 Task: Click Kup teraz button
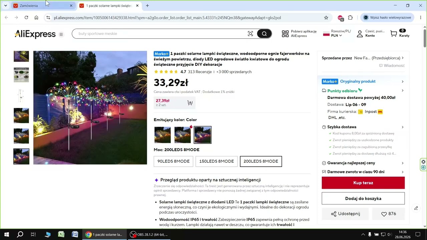coord(363,183)
